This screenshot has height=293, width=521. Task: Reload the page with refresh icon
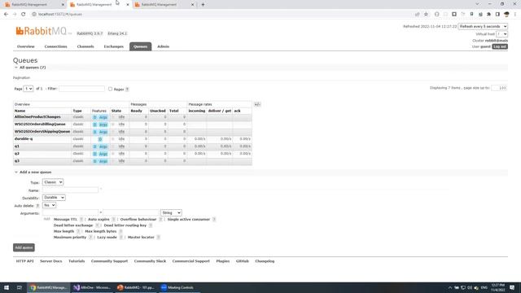coord(24,15)
